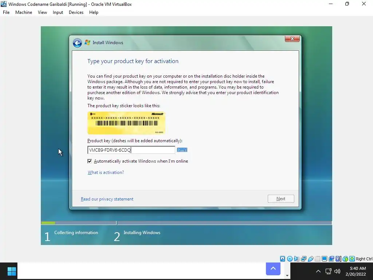Click the blue back arrow in the installer
The width and height of the screenshot is (373, 280).
(77, 43)
